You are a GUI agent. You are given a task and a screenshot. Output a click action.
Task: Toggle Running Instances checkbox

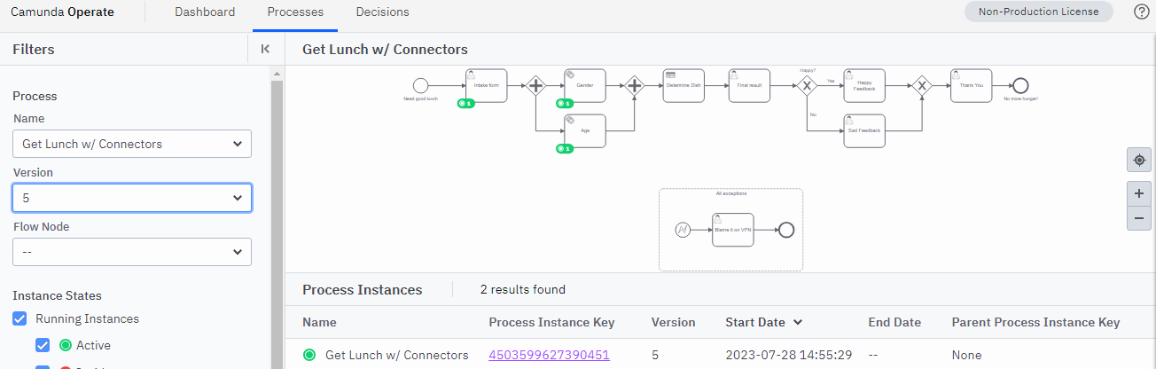[20, 318]
